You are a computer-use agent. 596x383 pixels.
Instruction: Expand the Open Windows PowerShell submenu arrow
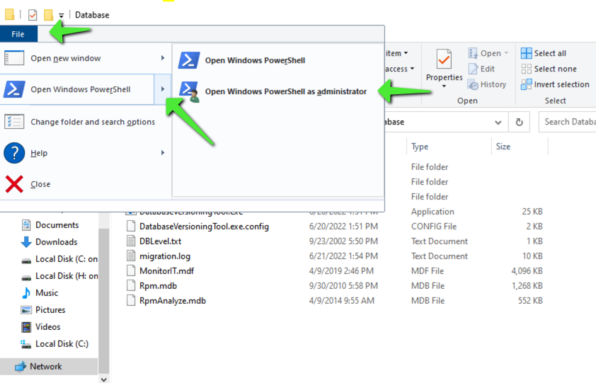(x=163, y=89)
